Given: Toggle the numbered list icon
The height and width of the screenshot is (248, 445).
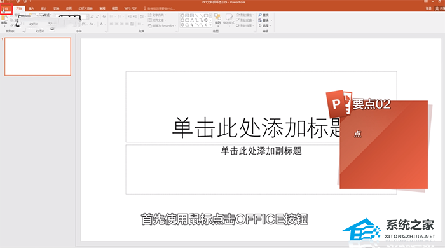Looking at the screenshot, I should 120,17.
